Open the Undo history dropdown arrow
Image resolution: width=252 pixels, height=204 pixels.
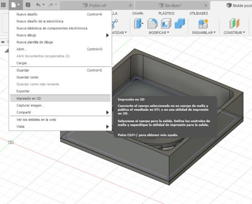[44, 5]
